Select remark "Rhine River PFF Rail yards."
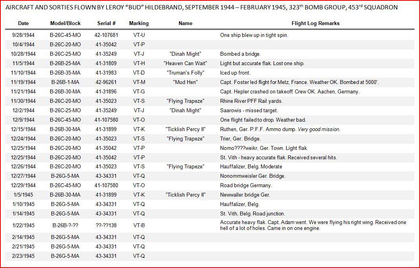Viewport: 420px width, 268px height. (251, 101)
